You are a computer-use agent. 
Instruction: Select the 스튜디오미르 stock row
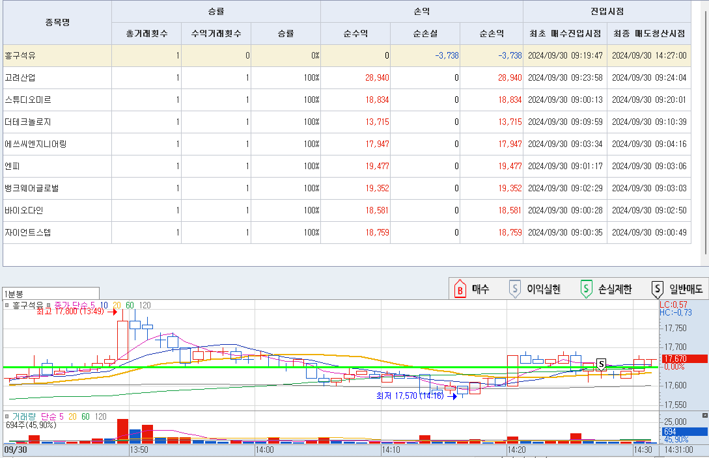pos(347,100)
